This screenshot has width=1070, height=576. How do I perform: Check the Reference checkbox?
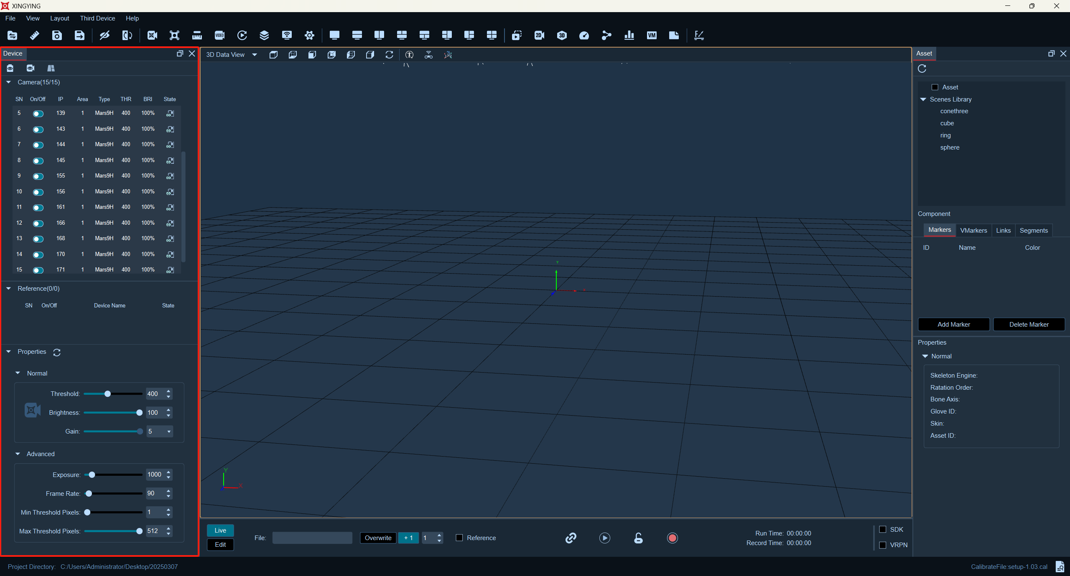coord(459,538)
